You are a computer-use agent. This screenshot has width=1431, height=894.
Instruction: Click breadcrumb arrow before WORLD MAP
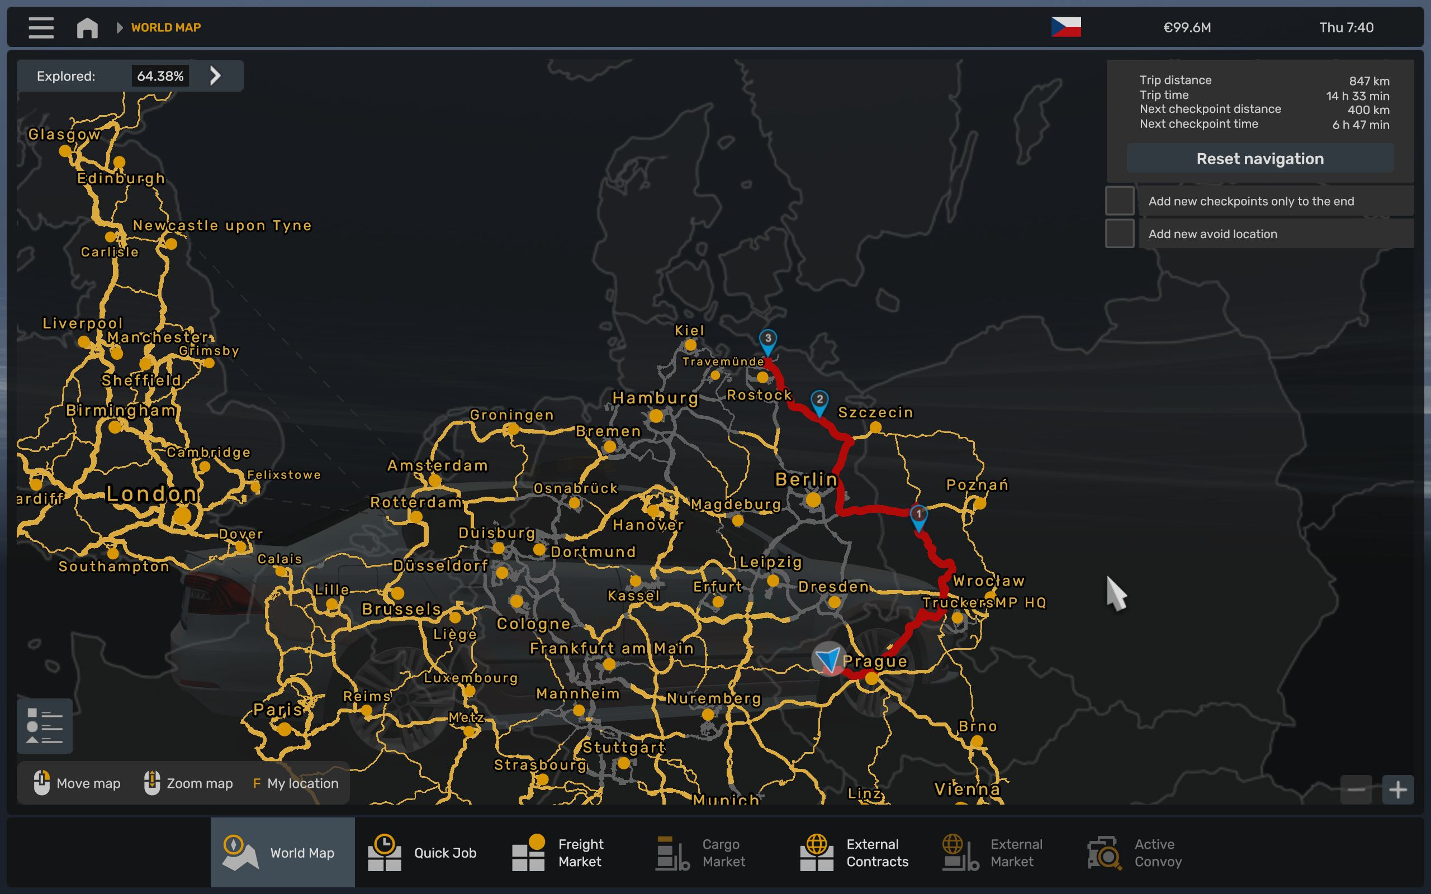point(120,27)
